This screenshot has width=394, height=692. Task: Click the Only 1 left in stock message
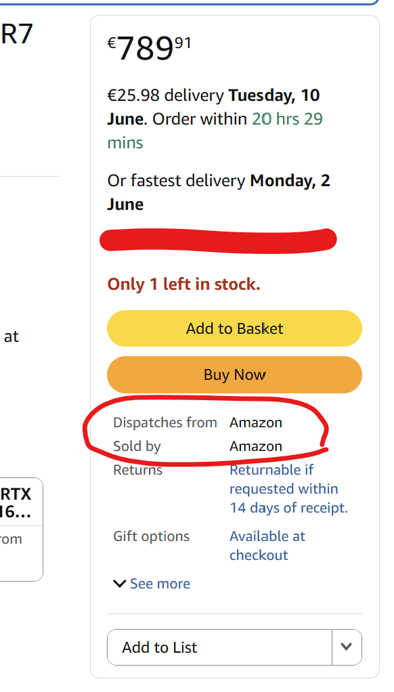coord(184,284)
